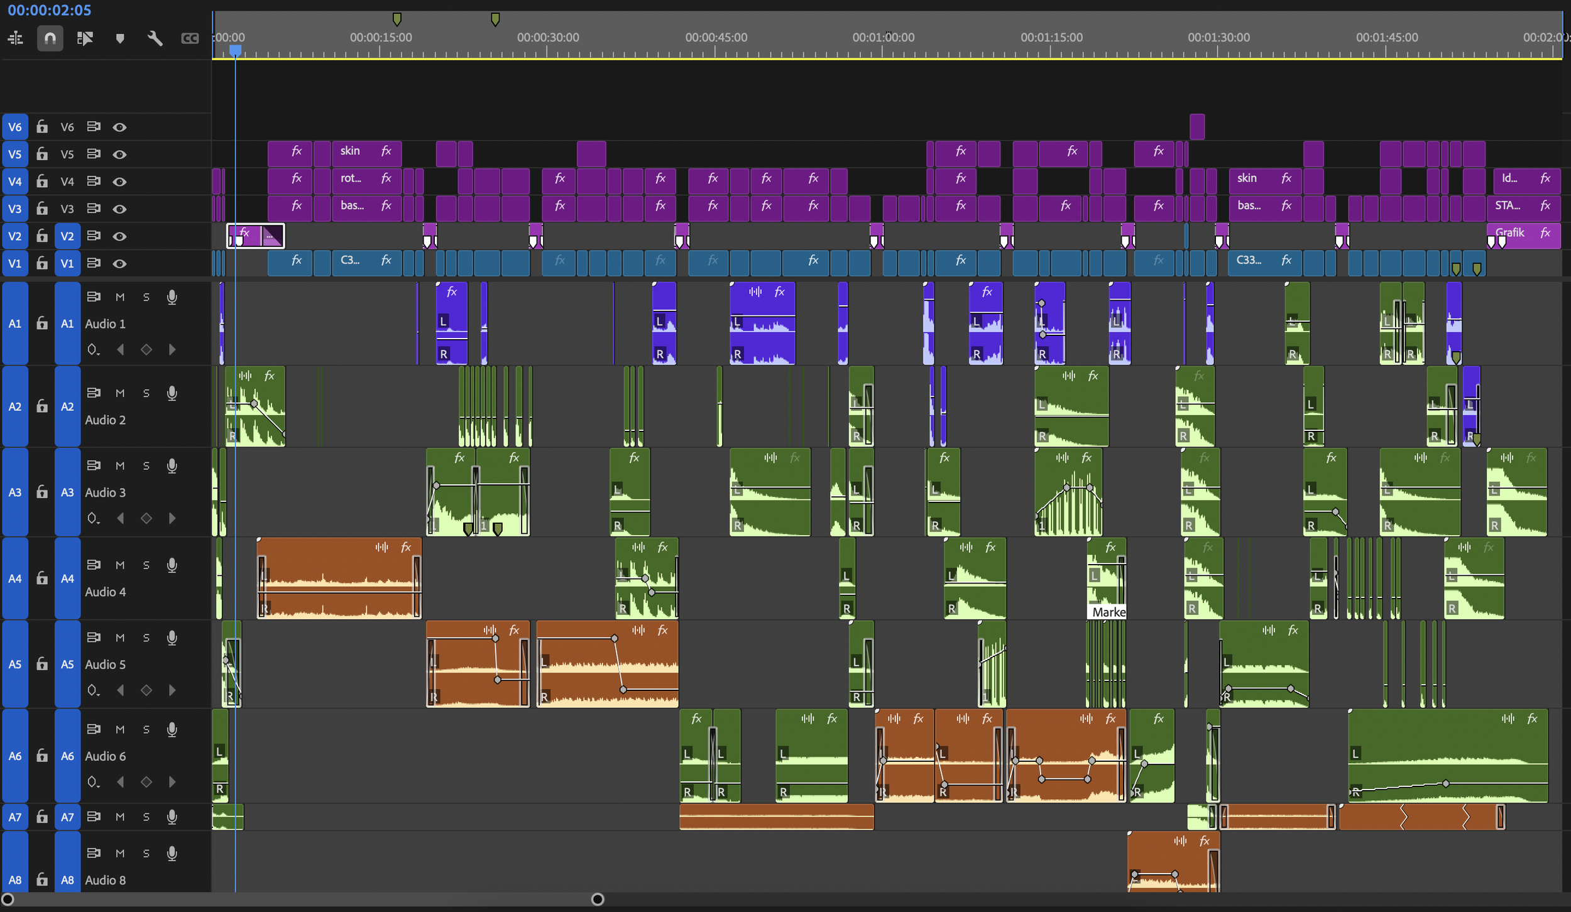Viewport: 1571px width, 912px height.
Task: Click the nest sequences icon left of the magnet
Action: point(16,38)
